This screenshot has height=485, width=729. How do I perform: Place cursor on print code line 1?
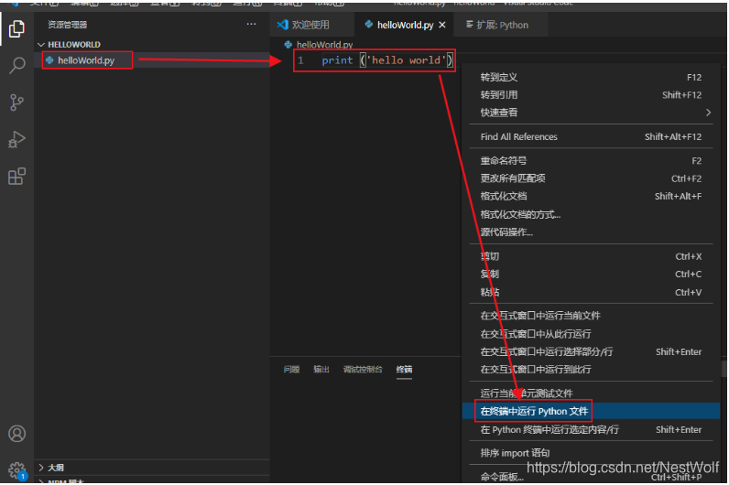[387, 60]
